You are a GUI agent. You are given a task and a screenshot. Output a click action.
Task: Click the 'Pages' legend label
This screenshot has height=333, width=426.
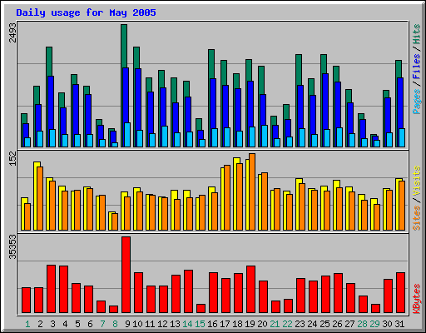416,102
